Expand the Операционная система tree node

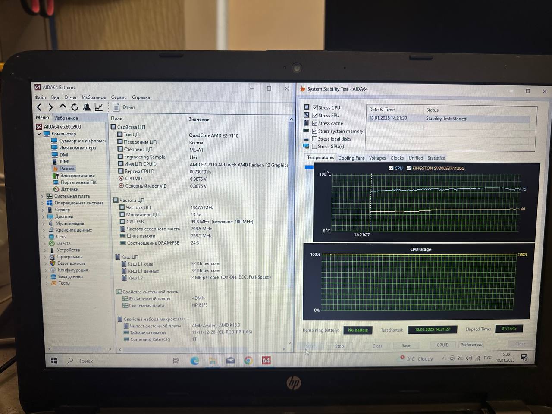43,203
